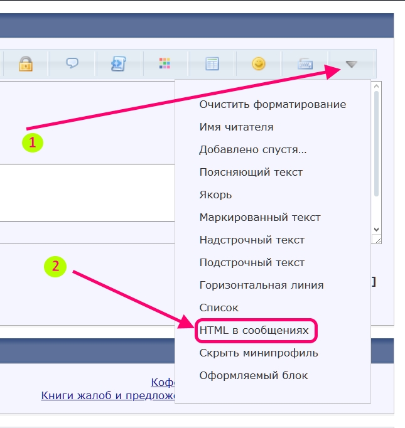
Task: Open the color palette grid icon
Action: tap(165, 63)
